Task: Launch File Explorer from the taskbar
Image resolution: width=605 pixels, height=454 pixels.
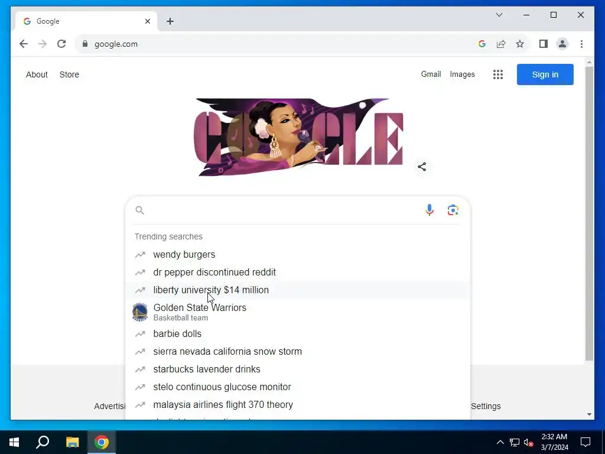Action: (x=72, y=442)
